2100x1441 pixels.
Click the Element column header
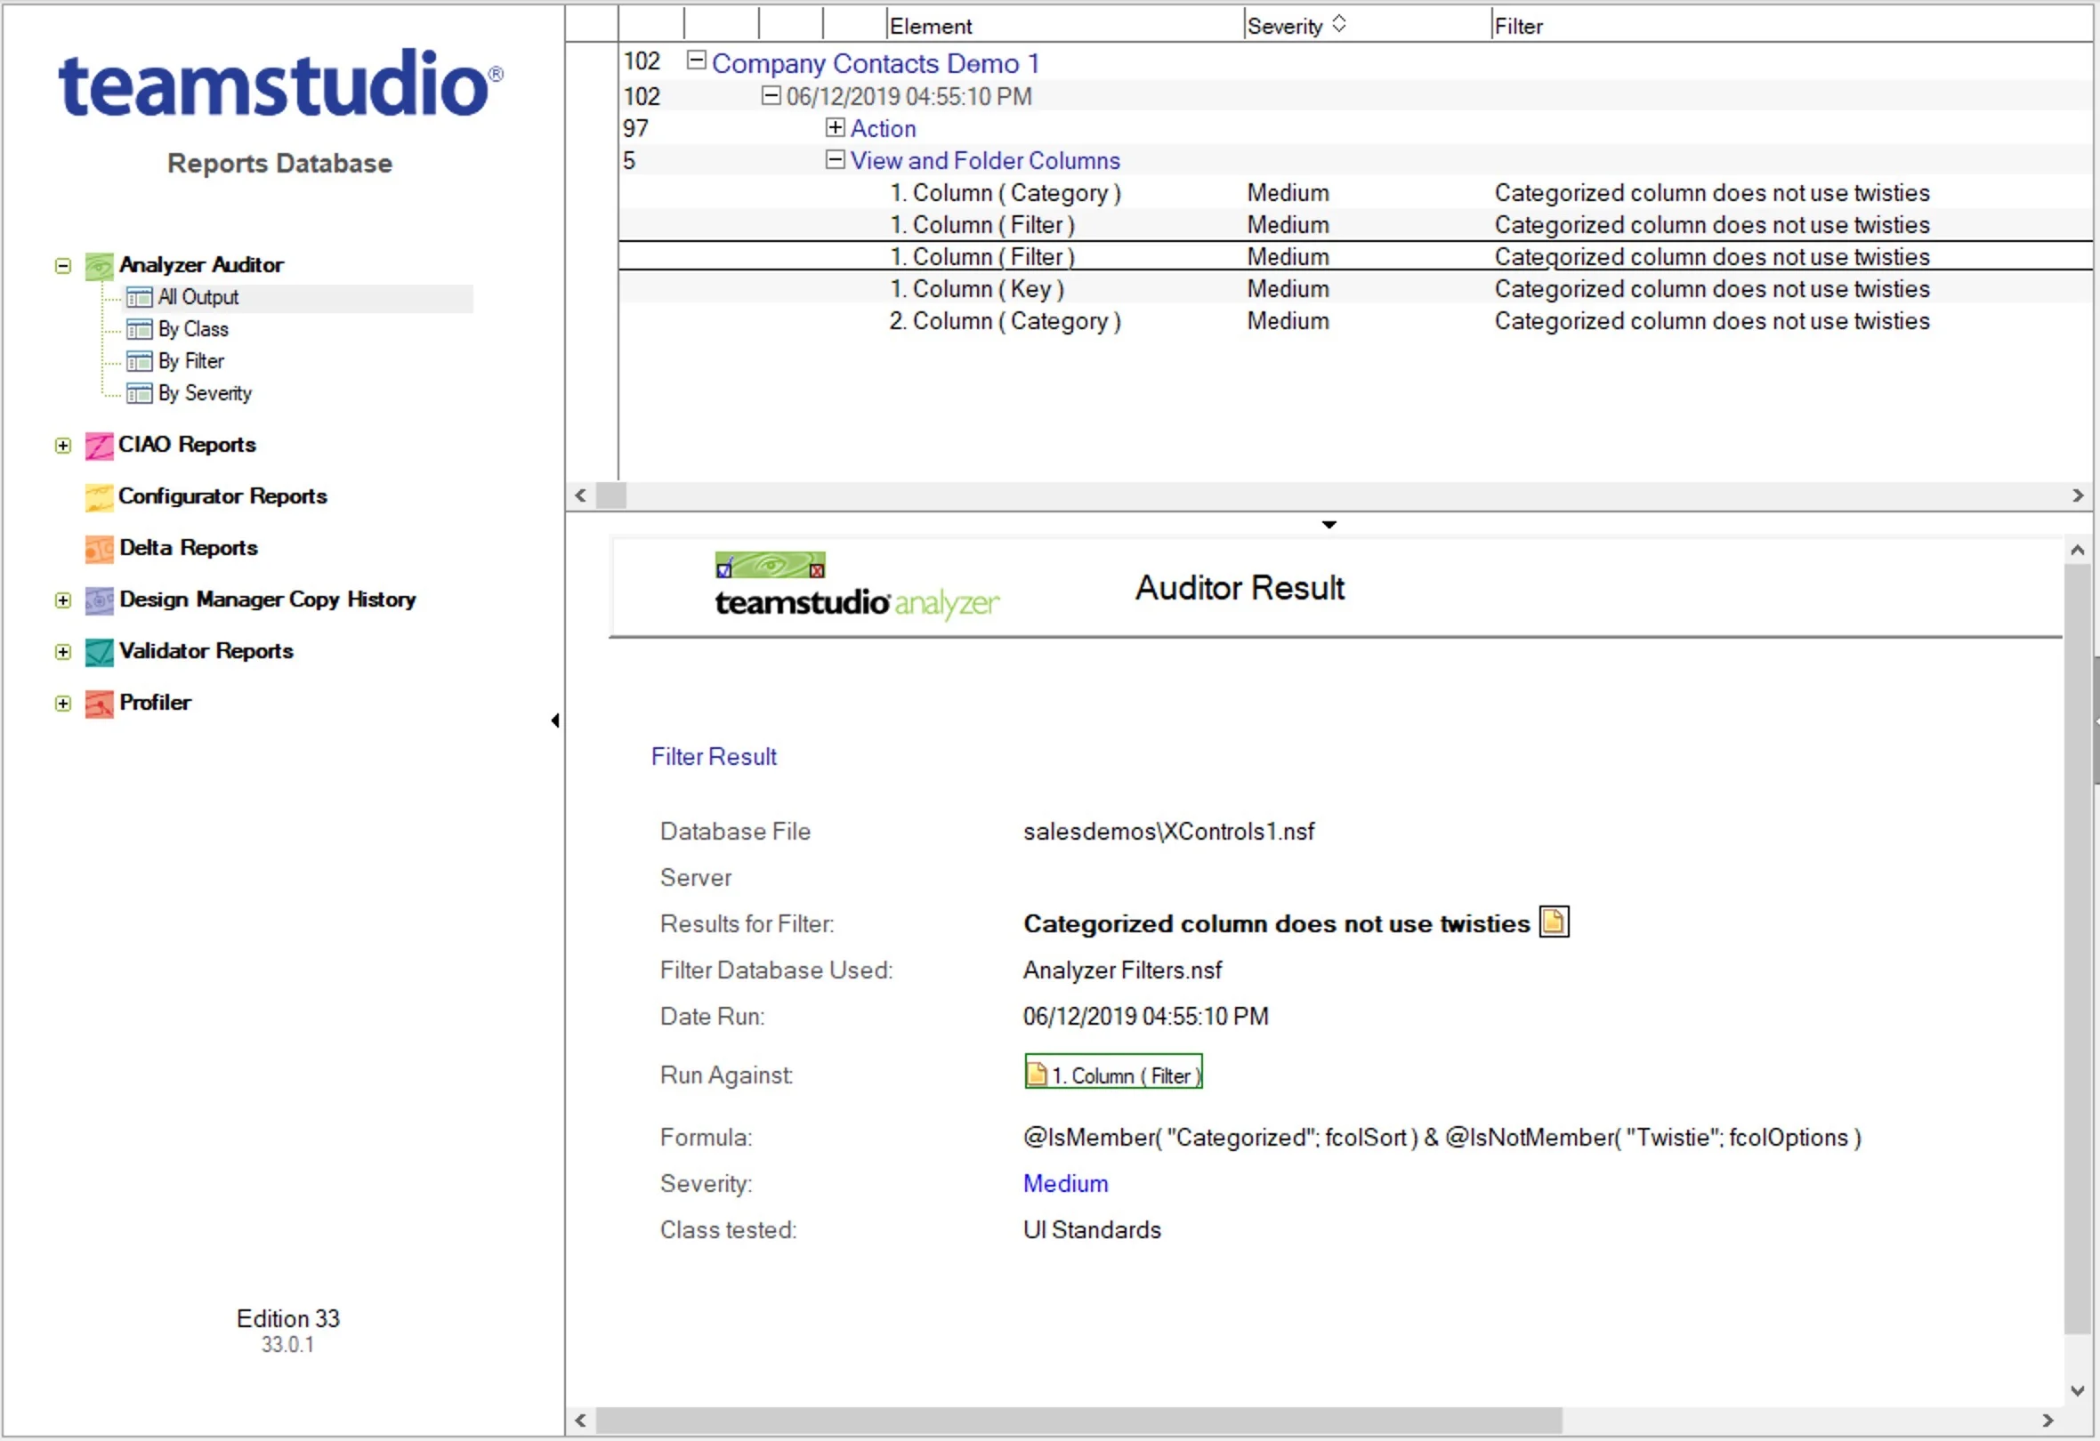tap(1063, 25)
